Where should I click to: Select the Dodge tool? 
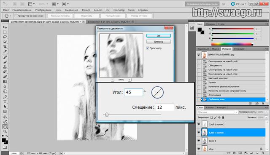(5, 91)
